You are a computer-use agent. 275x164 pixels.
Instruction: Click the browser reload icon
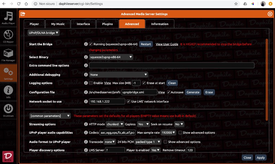[x=19, y=4]
